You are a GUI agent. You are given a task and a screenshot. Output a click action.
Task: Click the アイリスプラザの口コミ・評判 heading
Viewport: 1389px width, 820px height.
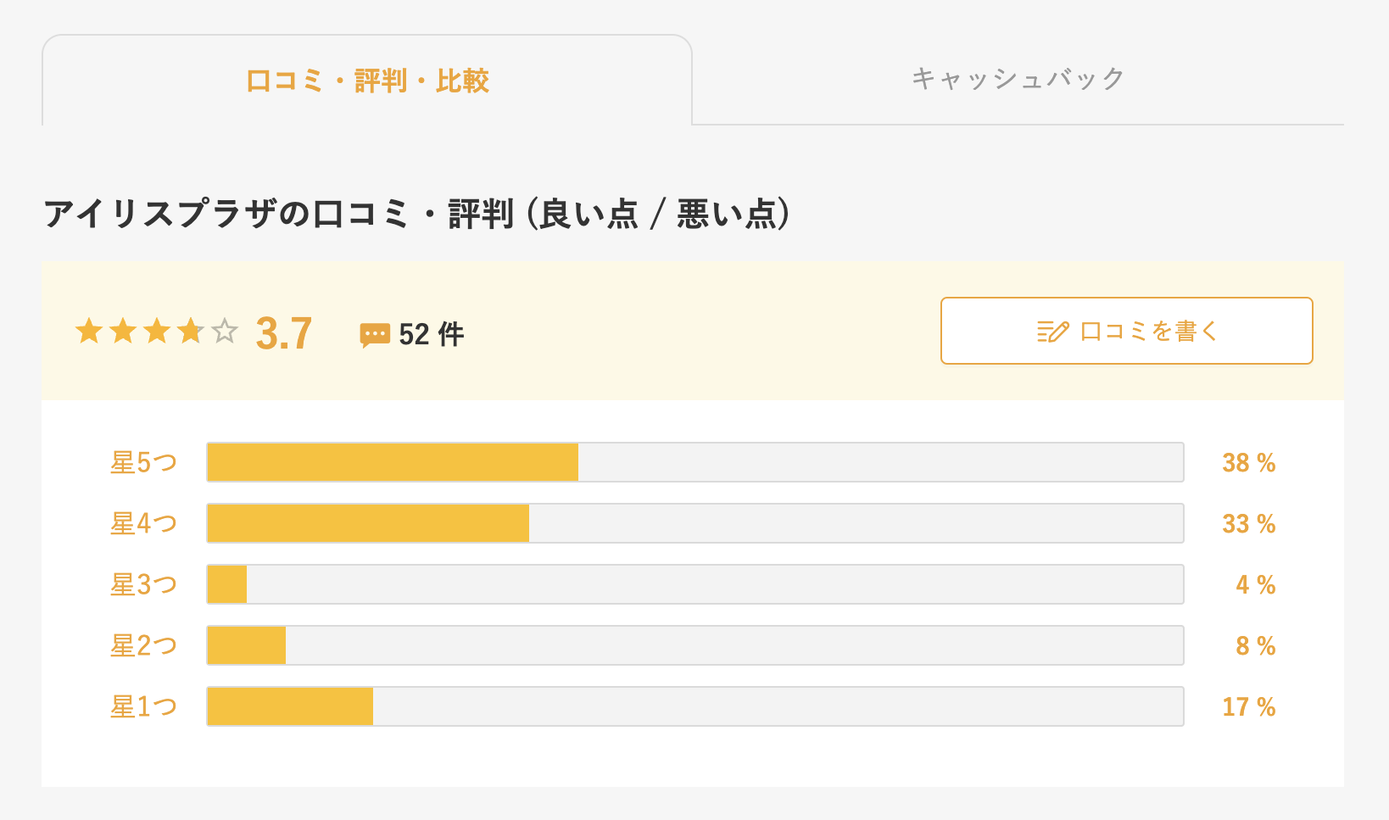pos(416,214)
